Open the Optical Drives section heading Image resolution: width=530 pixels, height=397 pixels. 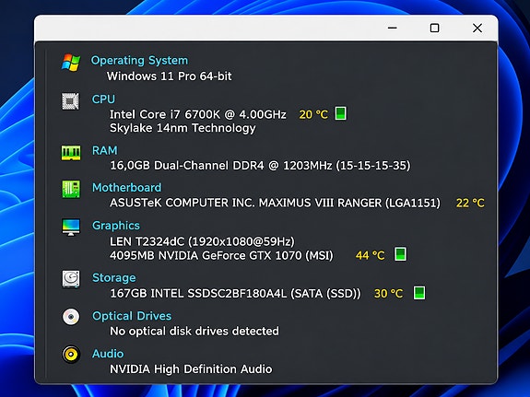132,316
